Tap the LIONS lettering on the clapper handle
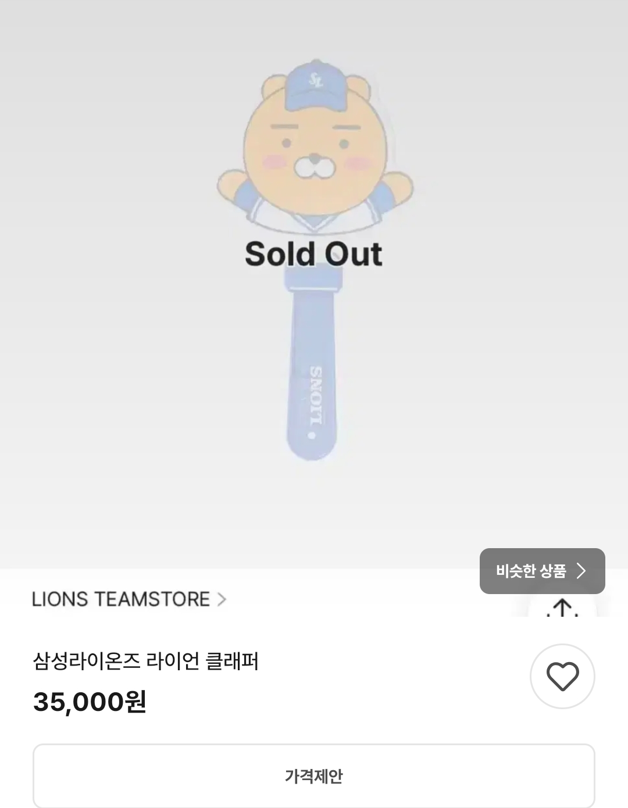Image resolution: width=628 pixels, height=808 pixels. coord(315,395)
